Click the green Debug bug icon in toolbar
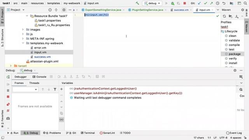 (172, 3)
